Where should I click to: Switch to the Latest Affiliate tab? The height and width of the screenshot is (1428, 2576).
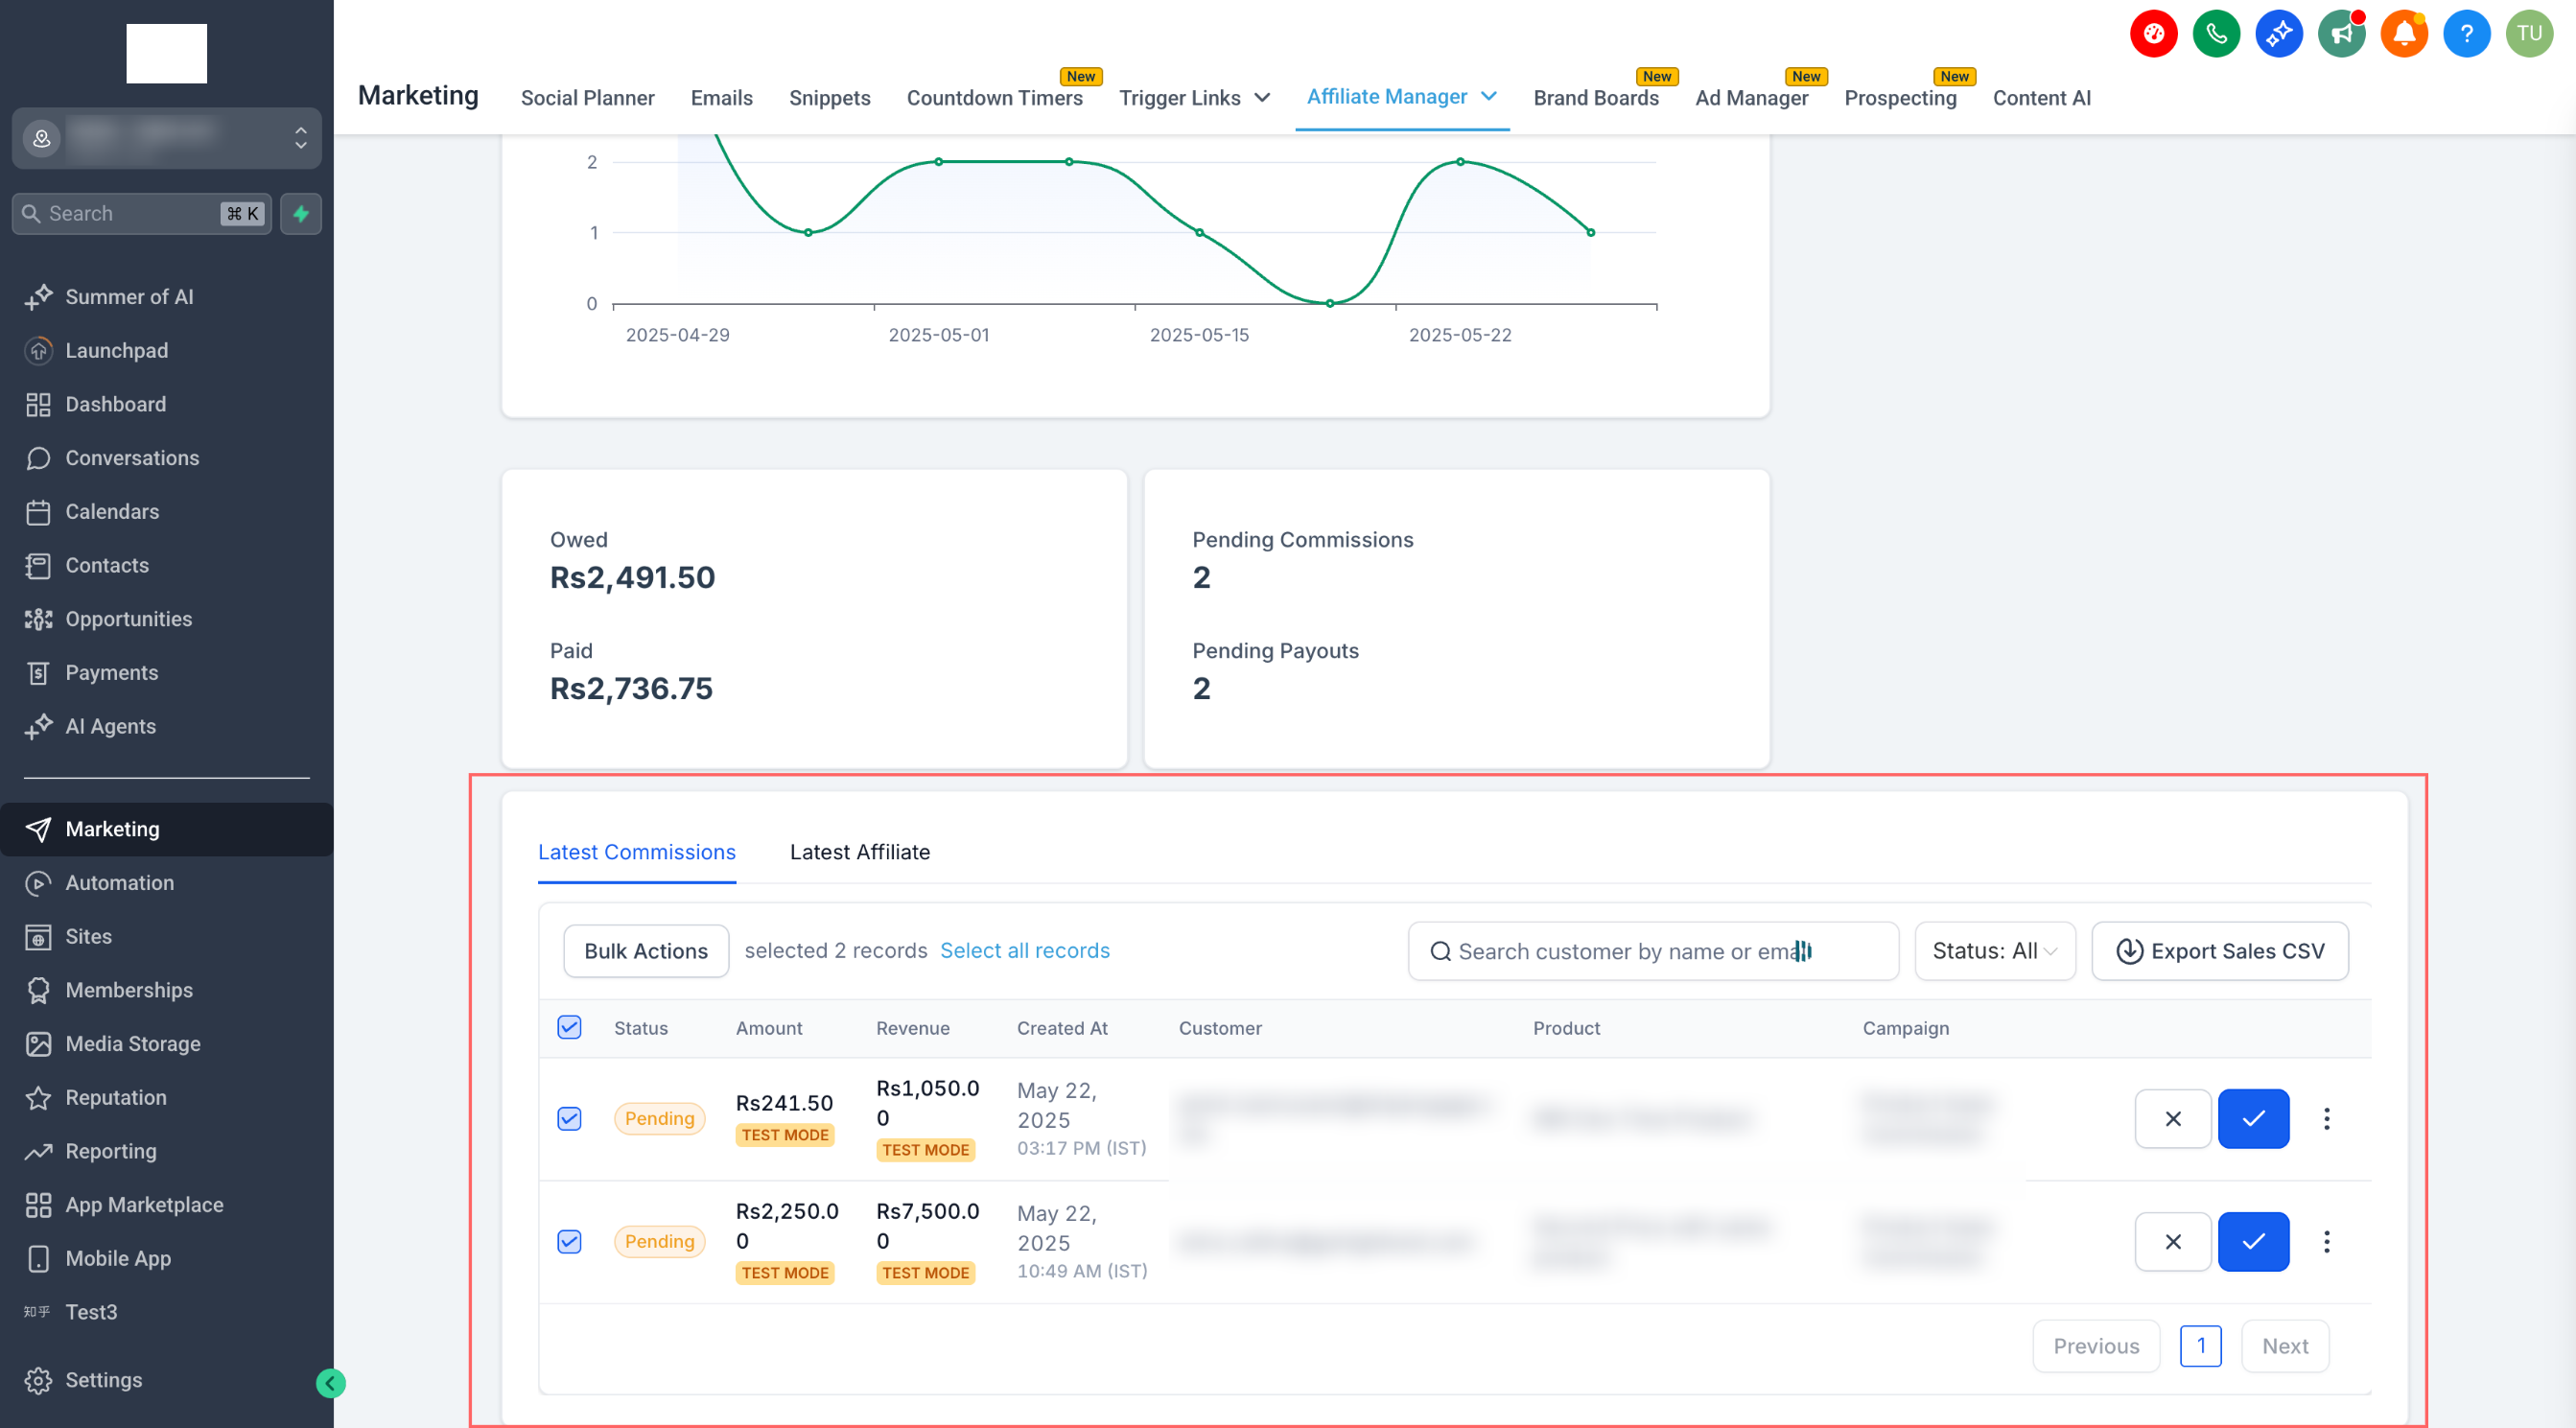(x=859, y=851)
